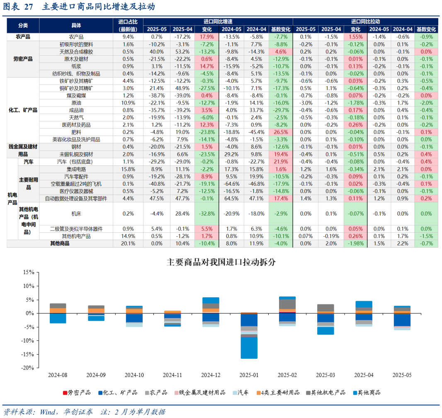442x418 pixels.
Task: Select the 进口同比增速 column group header
Action: pos(218,22)
